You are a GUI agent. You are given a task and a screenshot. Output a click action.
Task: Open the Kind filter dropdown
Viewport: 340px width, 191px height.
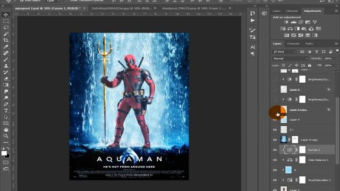pos(285,51)
